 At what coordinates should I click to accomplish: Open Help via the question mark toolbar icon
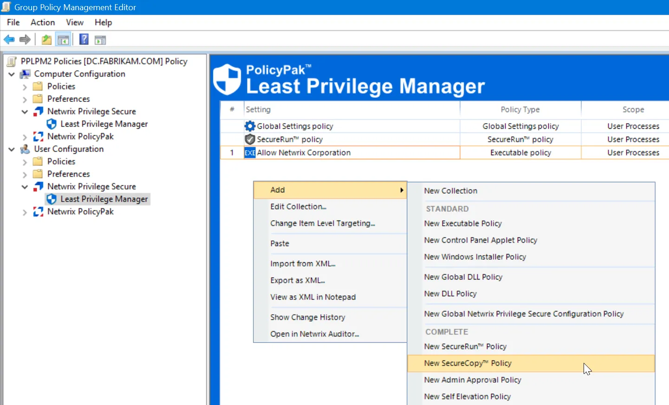(84, 39)
